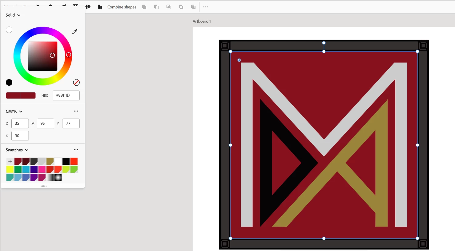The height and width of the screenshot is (251, 455).
Task: Apply the second Combine shapes (minus front) icon
Action: pos(156,7)
